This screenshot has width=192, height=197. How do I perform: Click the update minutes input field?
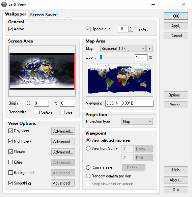click(x=123, y=29)
